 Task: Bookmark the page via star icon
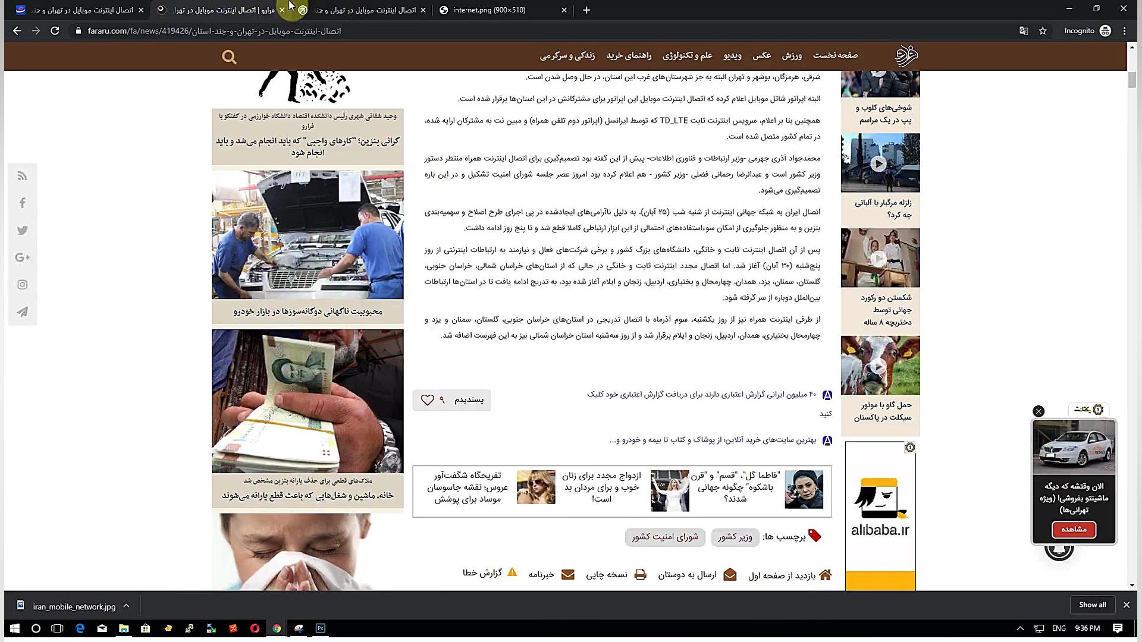click(1043, 30)
